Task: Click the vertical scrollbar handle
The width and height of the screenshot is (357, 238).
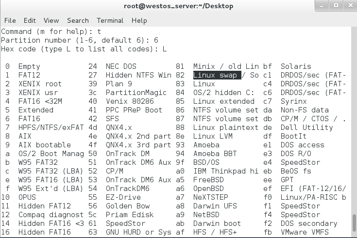Action: pos(354,222)
